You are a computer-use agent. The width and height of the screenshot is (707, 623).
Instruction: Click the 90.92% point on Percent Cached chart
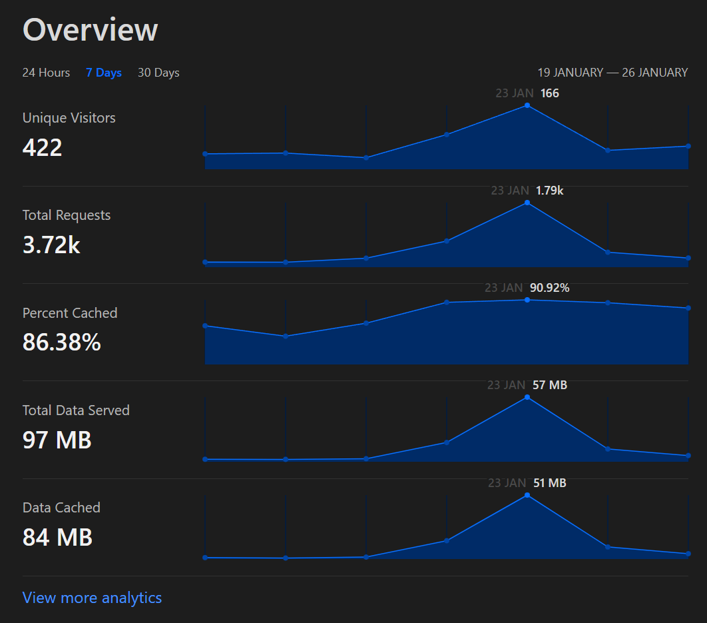[x=527, y=301]
